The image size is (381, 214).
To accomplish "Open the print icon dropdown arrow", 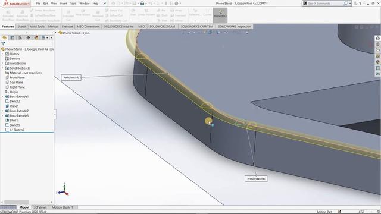I will [x=146, y=4].
